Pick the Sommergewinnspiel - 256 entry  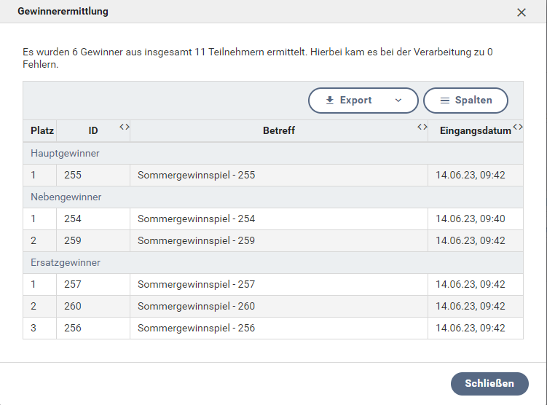click(196, 329)
